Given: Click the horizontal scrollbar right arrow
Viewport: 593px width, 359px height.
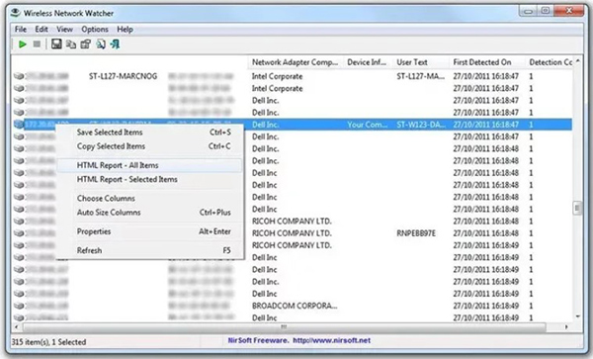Looking at the screenshot, I should point(566,326).
